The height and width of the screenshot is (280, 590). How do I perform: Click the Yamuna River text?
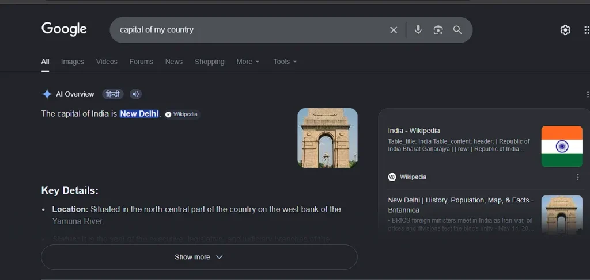click(78, 221)
